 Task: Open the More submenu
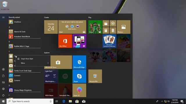33,63
